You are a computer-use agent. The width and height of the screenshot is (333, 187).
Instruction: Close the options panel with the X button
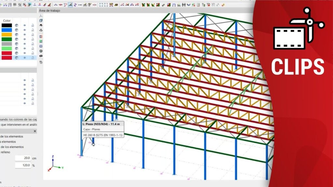[35, 131]
